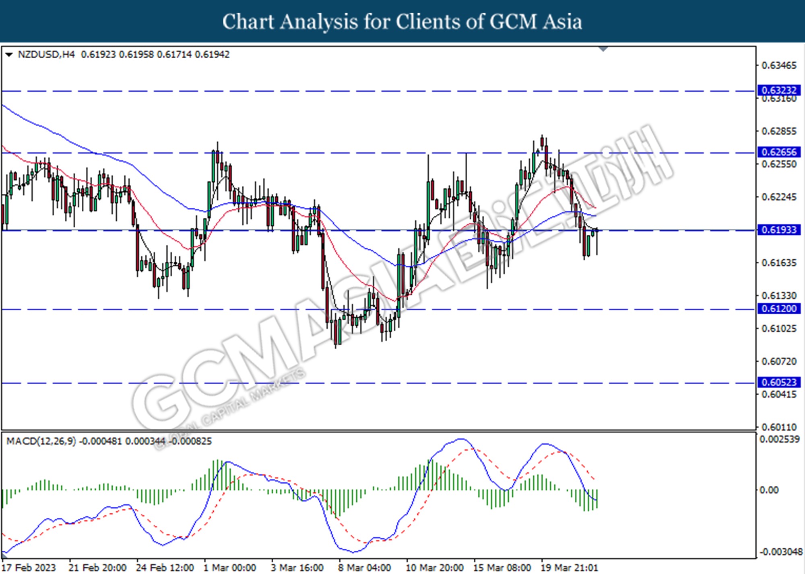Screen dimensions: 805x574
Task: Click the 0.00 MACD zero scale value
Action: (769, 490)
